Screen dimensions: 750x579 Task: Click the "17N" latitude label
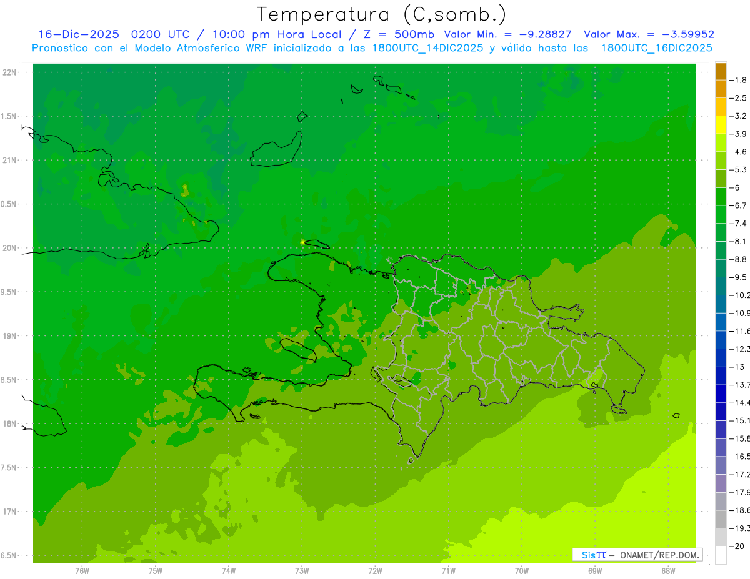[x=9, y=512]
